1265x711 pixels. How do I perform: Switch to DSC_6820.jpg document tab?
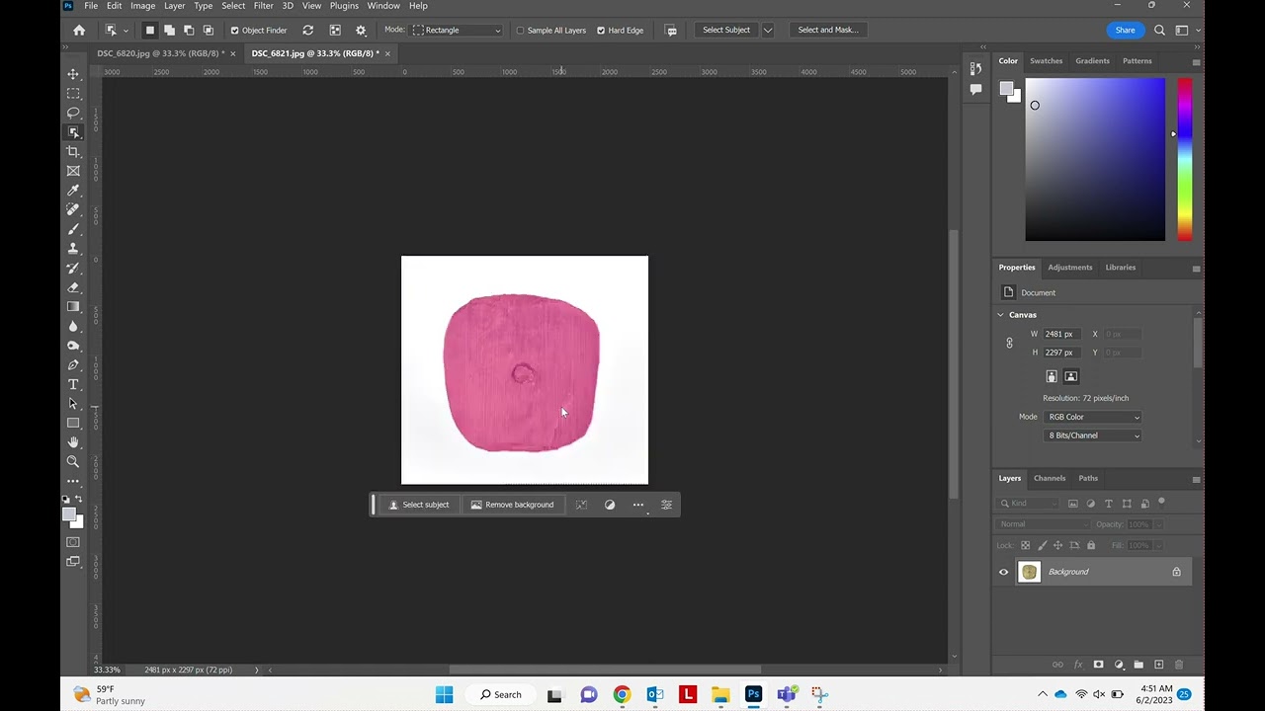point(160,53)
